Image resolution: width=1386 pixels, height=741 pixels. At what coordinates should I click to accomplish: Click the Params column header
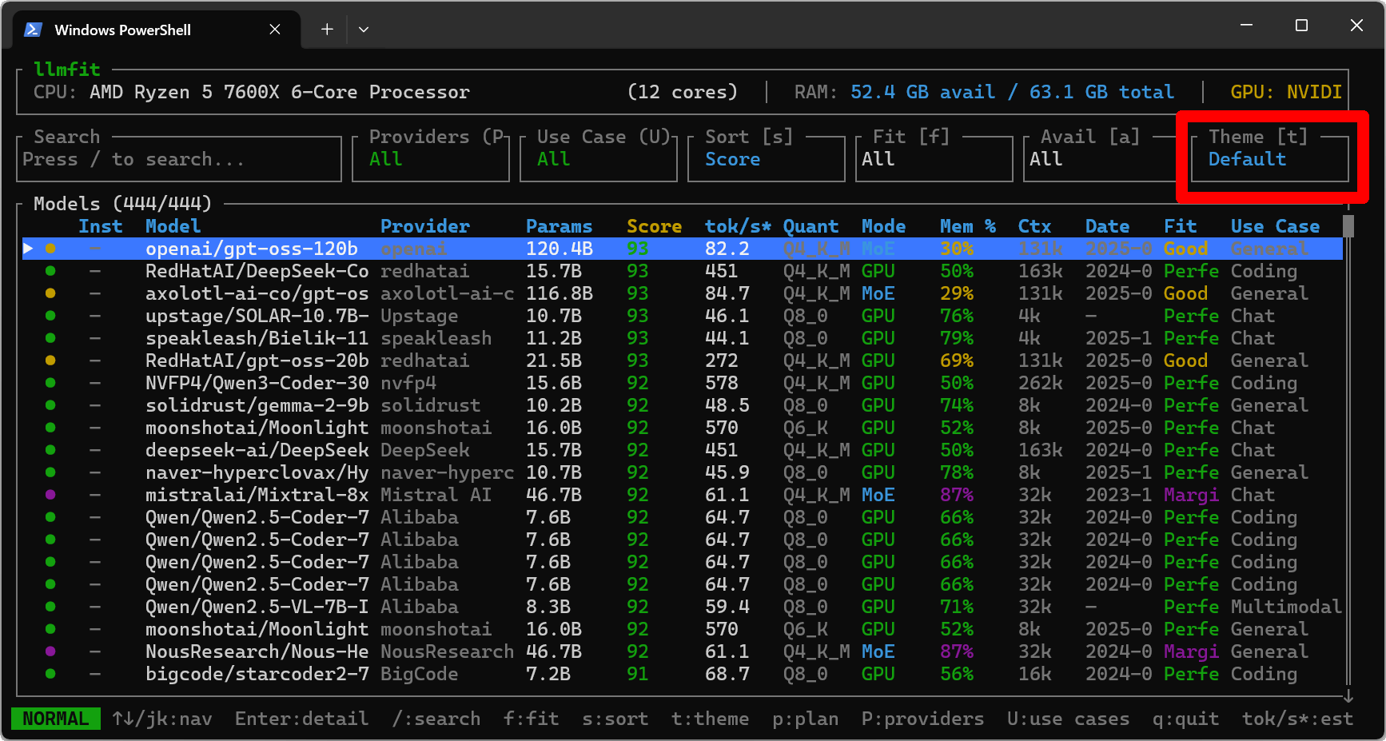coord(559,226)
